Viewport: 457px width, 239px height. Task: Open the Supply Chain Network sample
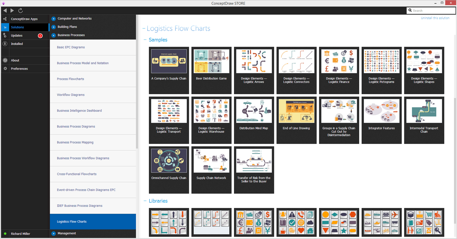coord(211,170)
